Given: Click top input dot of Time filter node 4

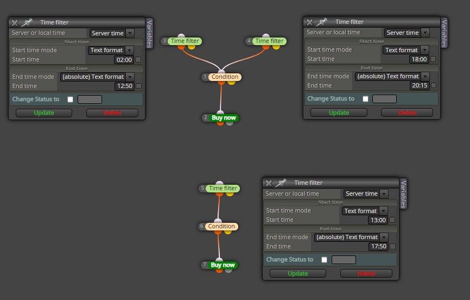Looking at the screenshot, I should pyautogui.click(x=266, y=36).
